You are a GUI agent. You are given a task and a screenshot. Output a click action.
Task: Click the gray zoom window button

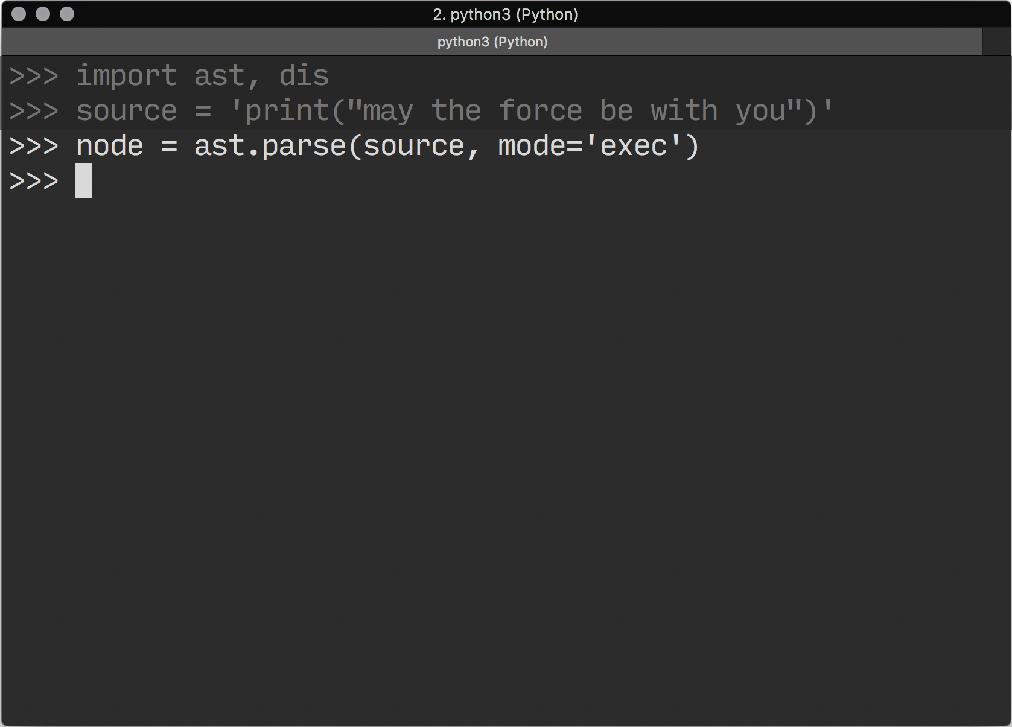67,14
